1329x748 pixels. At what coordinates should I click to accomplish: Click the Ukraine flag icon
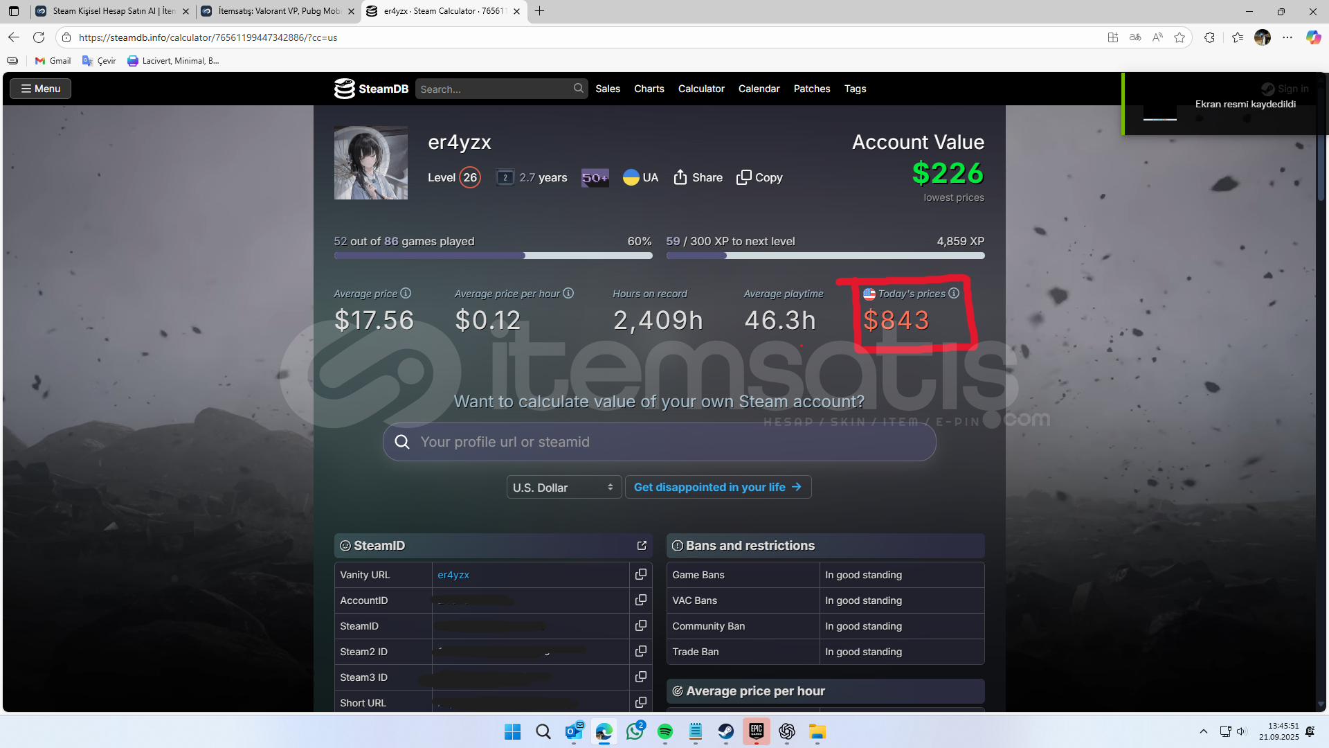(631, 177)
